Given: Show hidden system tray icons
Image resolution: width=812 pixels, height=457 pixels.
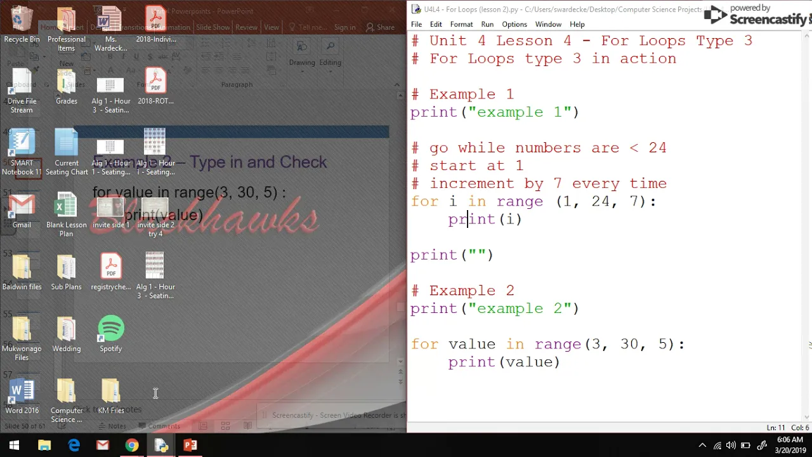Looking at the screenshot, I should tap(702, 446).
